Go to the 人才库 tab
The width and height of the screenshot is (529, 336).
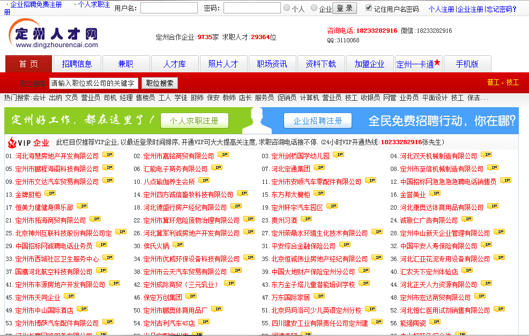pos(175,64)
